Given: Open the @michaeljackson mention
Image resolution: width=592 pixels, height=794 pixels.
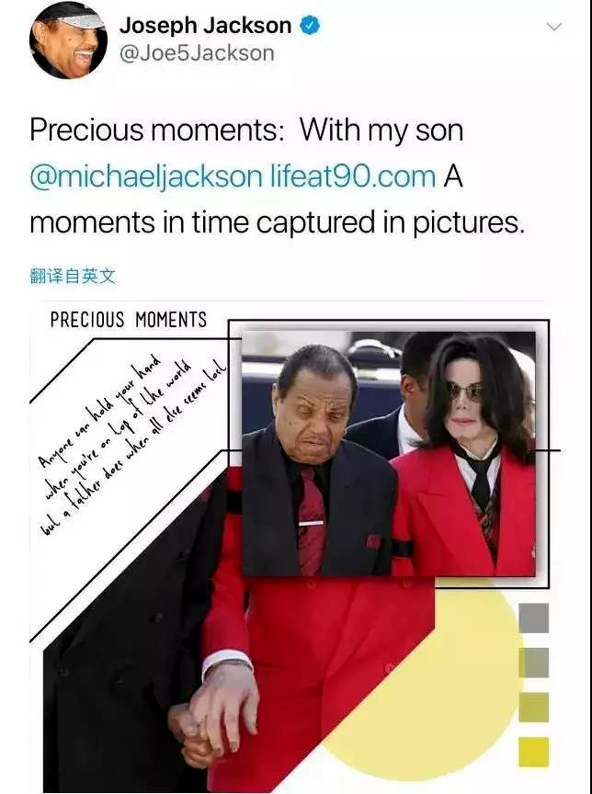Looking at the screenshot, I should [x=146, y=176].
